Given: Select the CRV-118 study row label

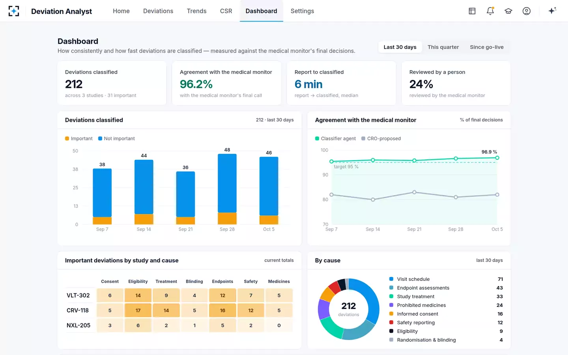Looking at the screenshot, I should pyautogui.click(x=78, y=310).
